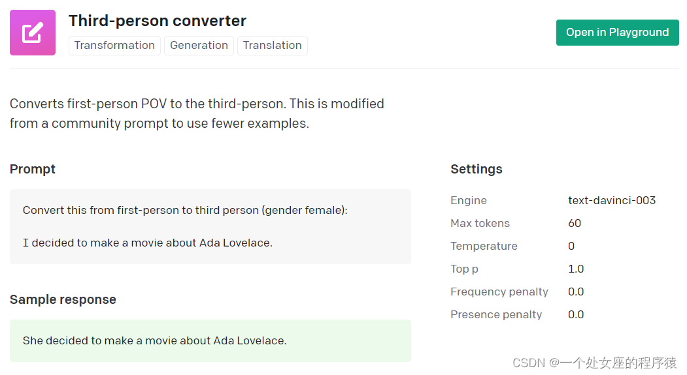Click the Top p value 1.0
Screen dimensions: 687x375
pyautogui.click(x=576, y=269)
